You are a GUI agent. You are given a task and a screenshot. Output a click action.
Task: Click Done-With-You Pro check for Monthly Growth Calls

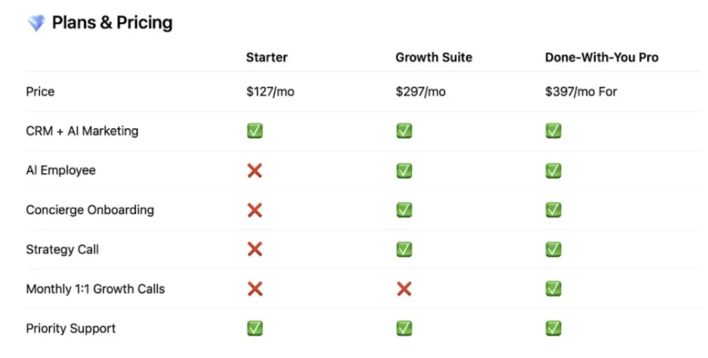(x=553, y=289)
